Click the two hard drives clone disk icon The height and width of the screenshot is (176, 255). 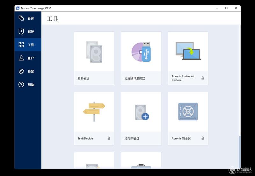(94, 52)
